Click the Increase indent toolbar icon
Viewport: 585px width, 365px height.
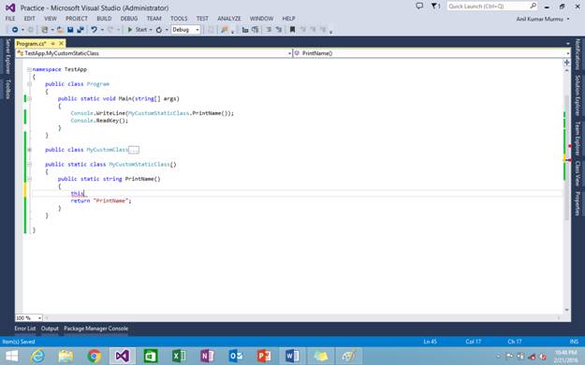(x=278, y=30)
